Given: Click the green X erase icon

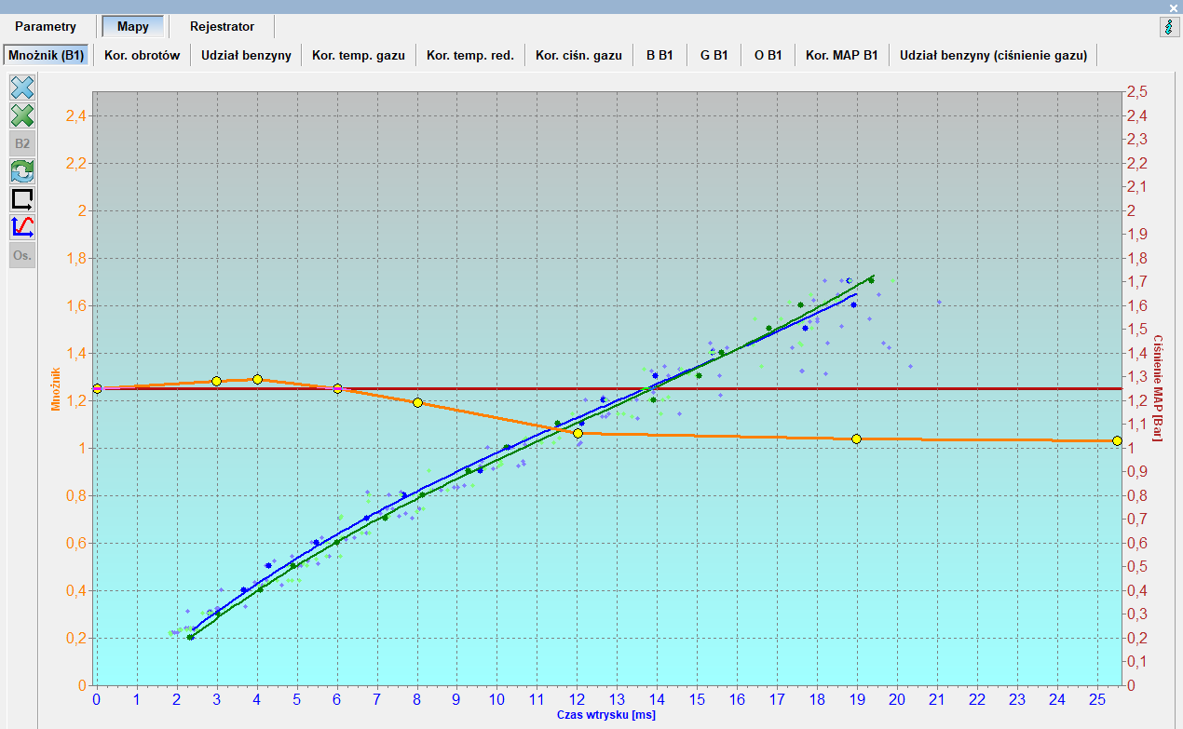Looking at the screenshot, I should click(x=22, y=116).
